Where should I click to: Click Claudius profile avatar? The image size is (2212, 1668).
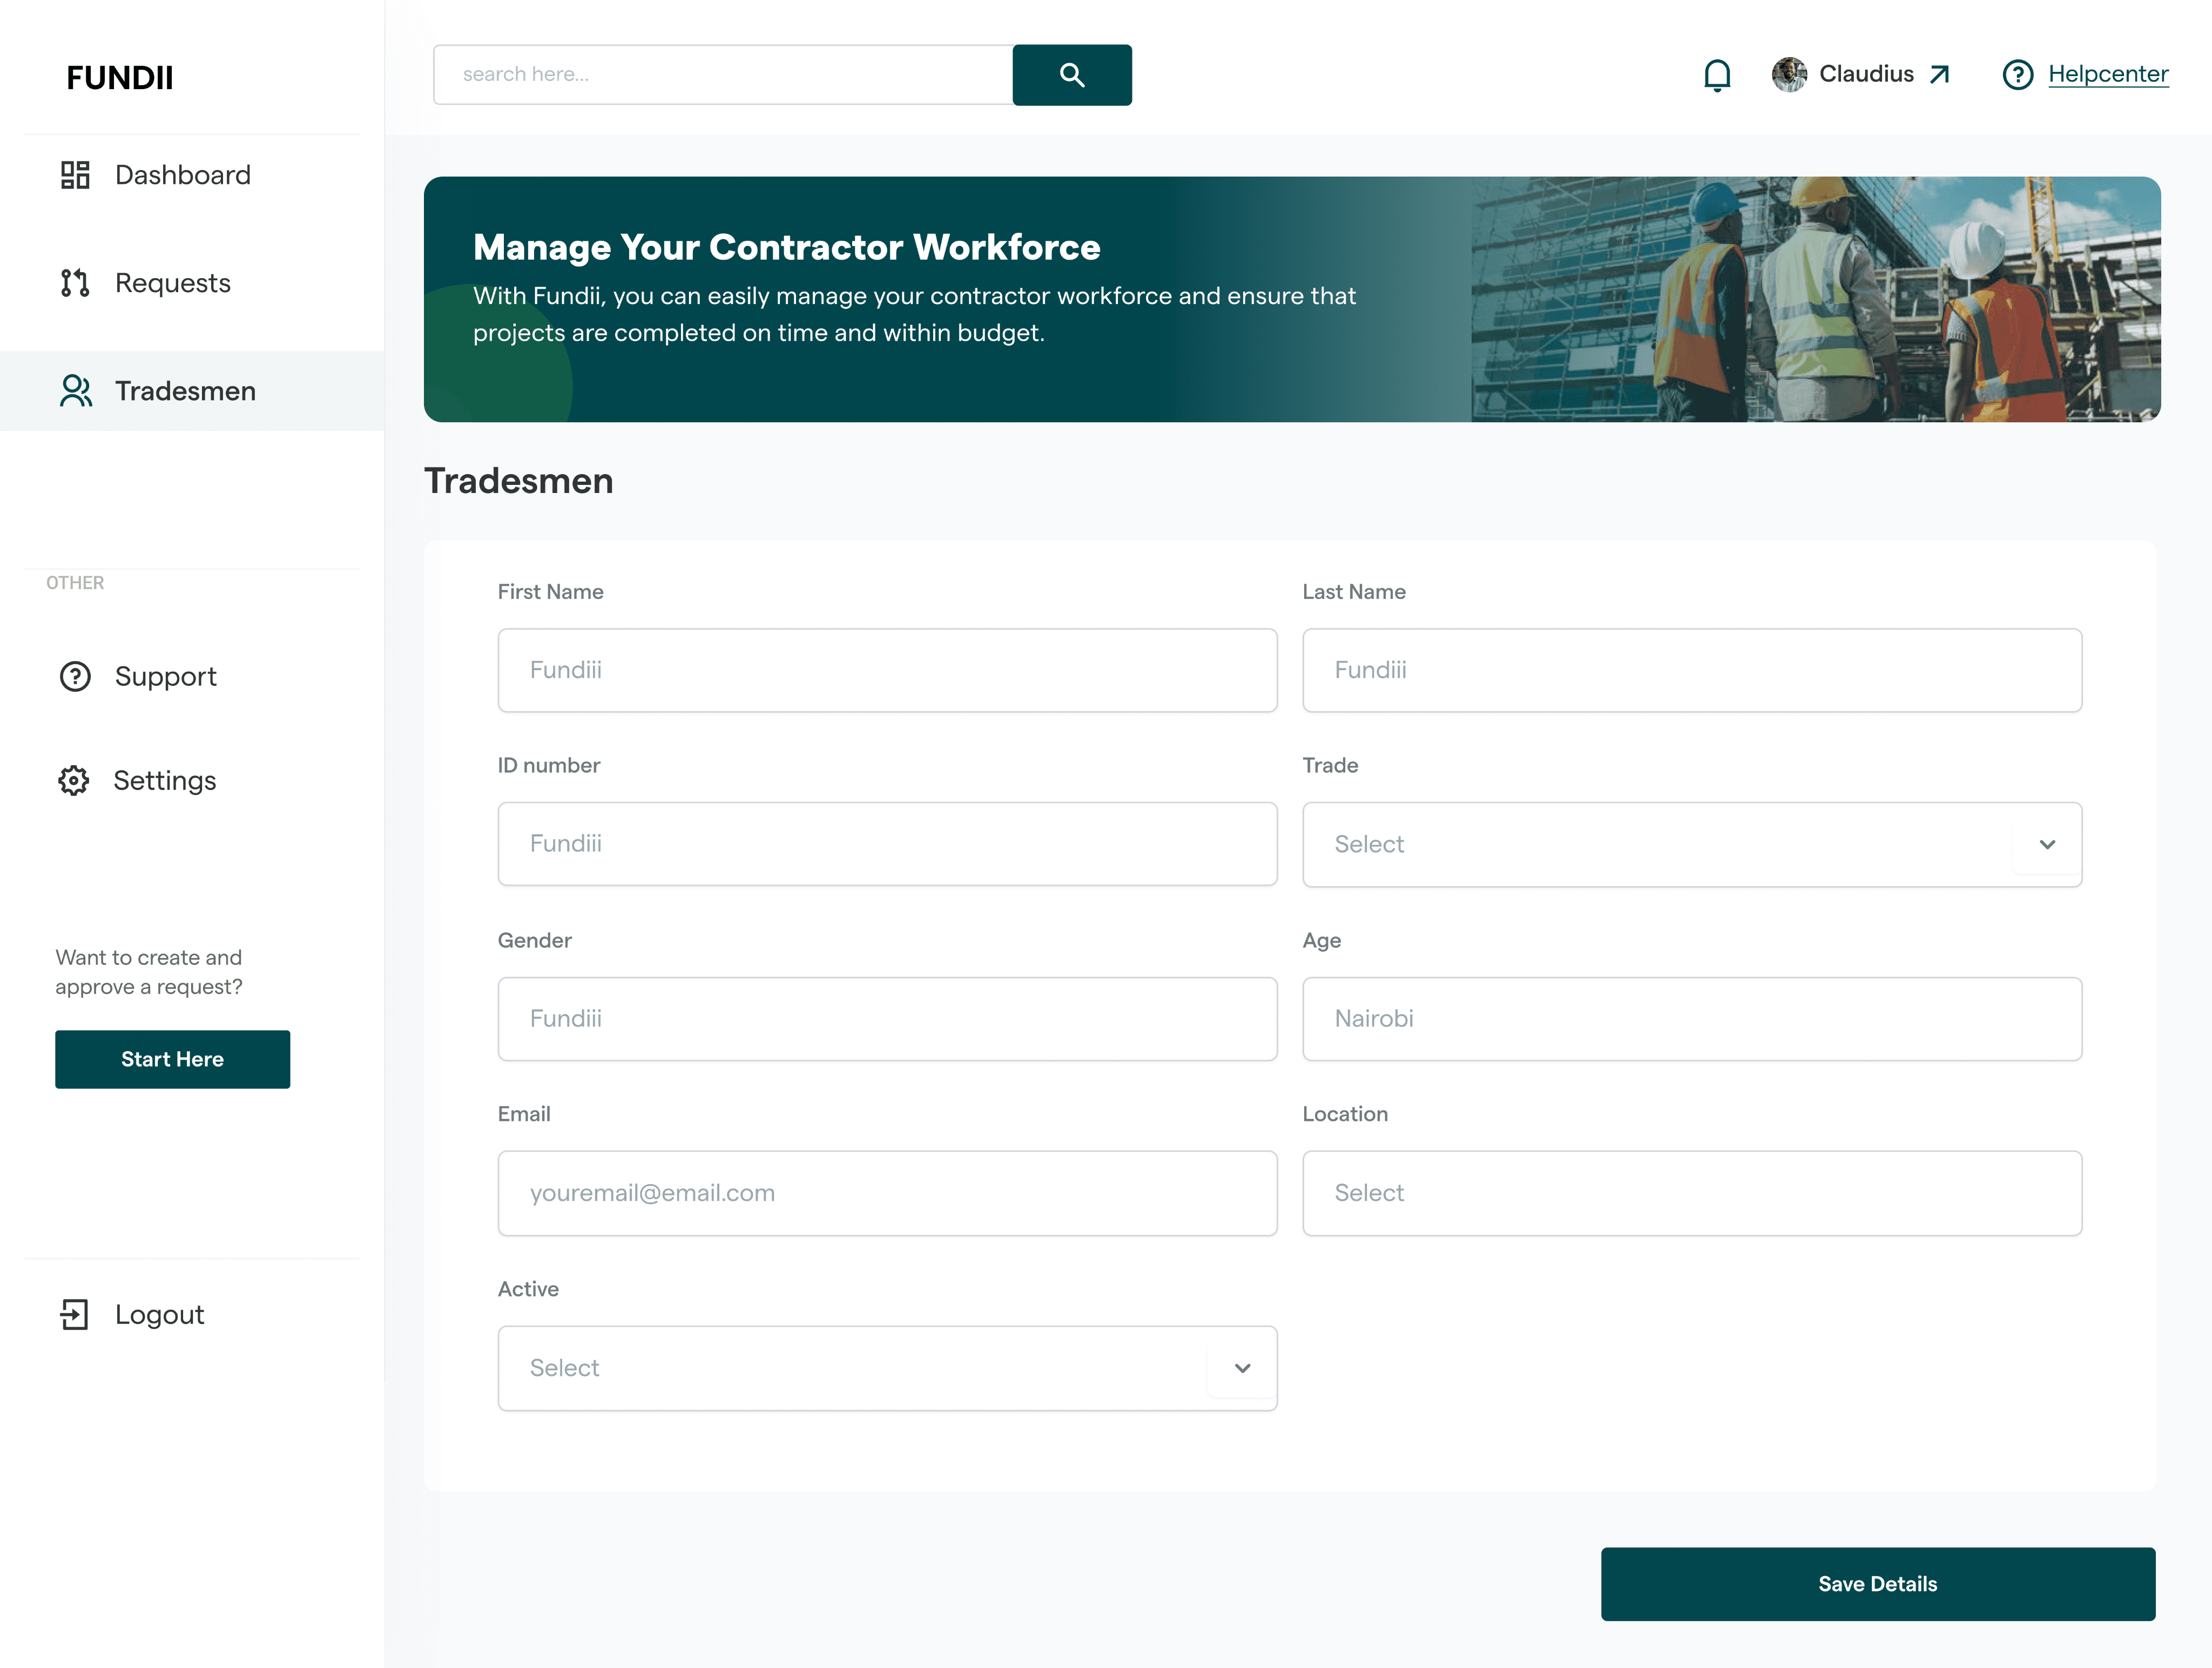(1789, 74)
